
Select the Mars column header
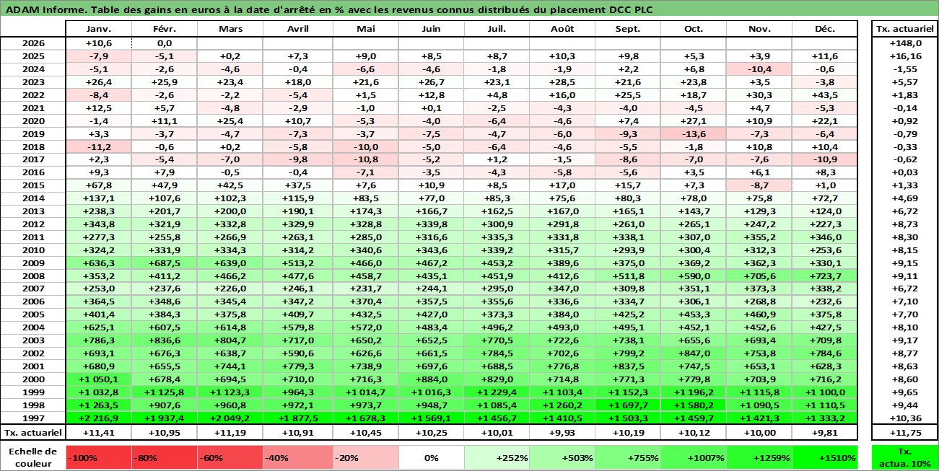pos(230,29)
